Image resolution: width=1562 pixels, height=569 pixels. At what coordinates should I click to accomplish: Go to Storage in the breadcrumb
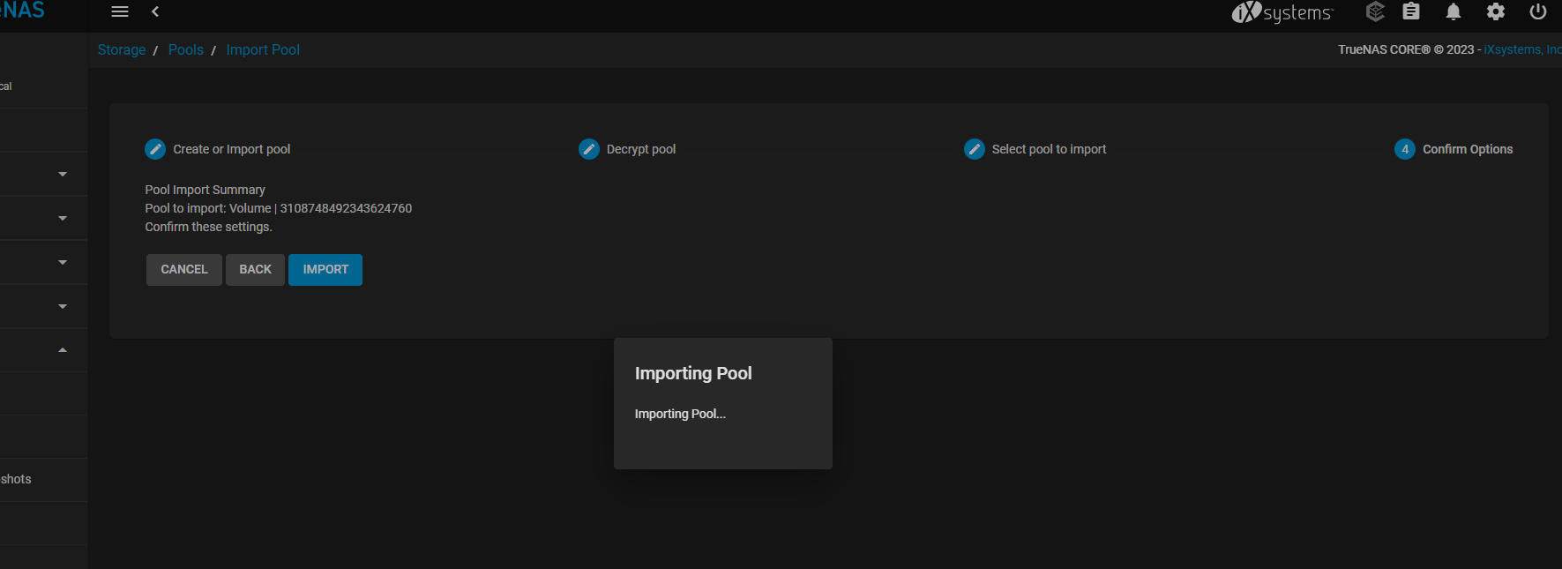click(122, 50)
